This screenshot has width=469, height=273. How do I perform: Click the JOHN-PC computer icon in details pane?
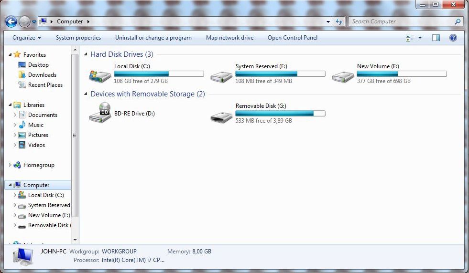point(23,257)
